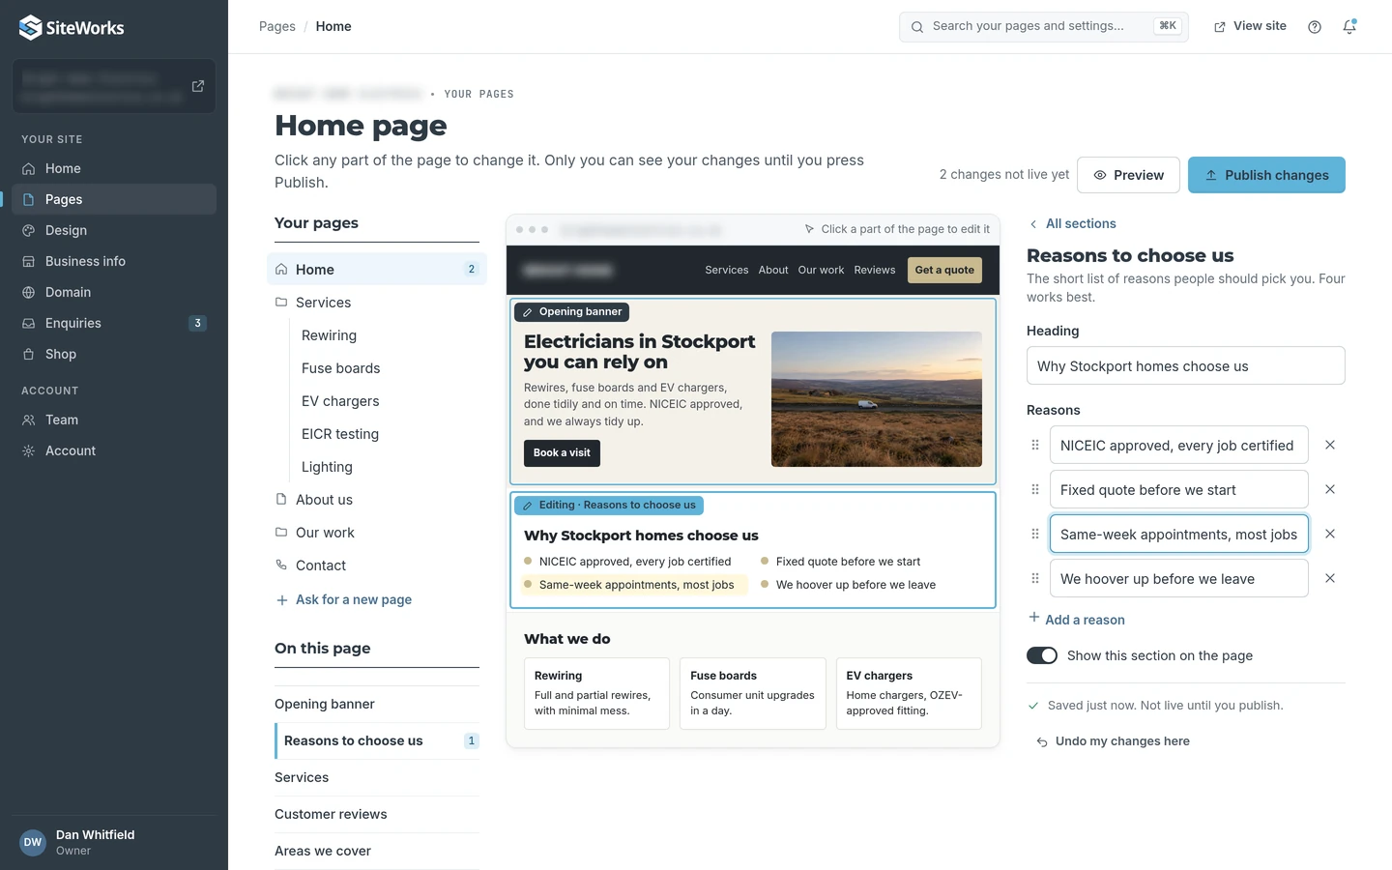1392x870 pixels.
Task: Open the notifications bell
Action: [x=1349, y=27]
